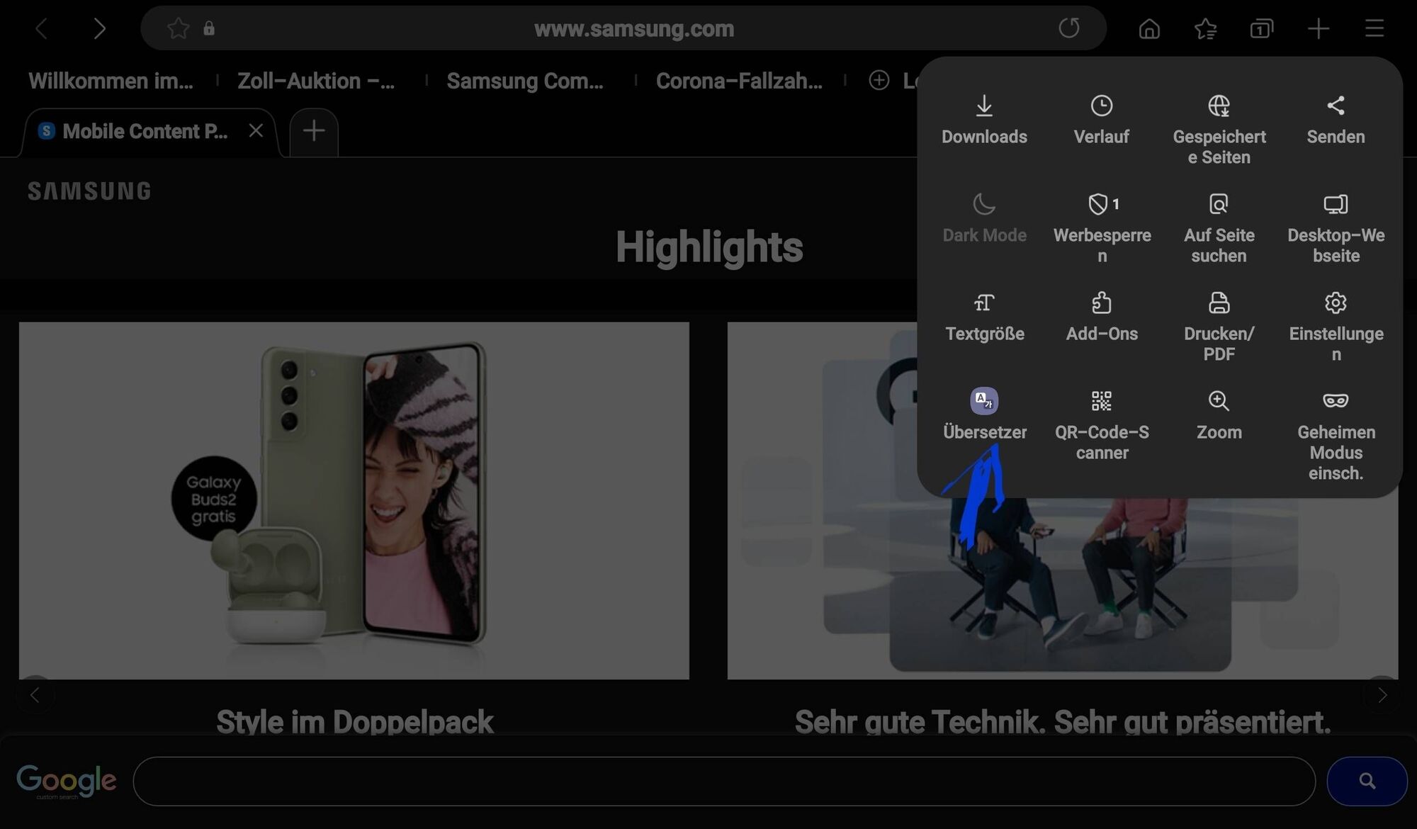The width and height of the screenshot is (1417, 829).
Task: Open Gespeicherte Seiten saved pages
Action: [1219, 129]
